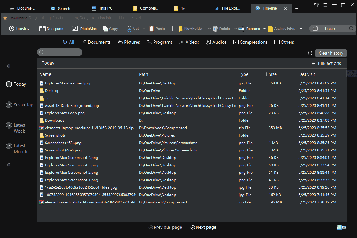Go to Next page
Viewport: 357px width, 238px height.
pyautogui.click(x=203, y=227)
